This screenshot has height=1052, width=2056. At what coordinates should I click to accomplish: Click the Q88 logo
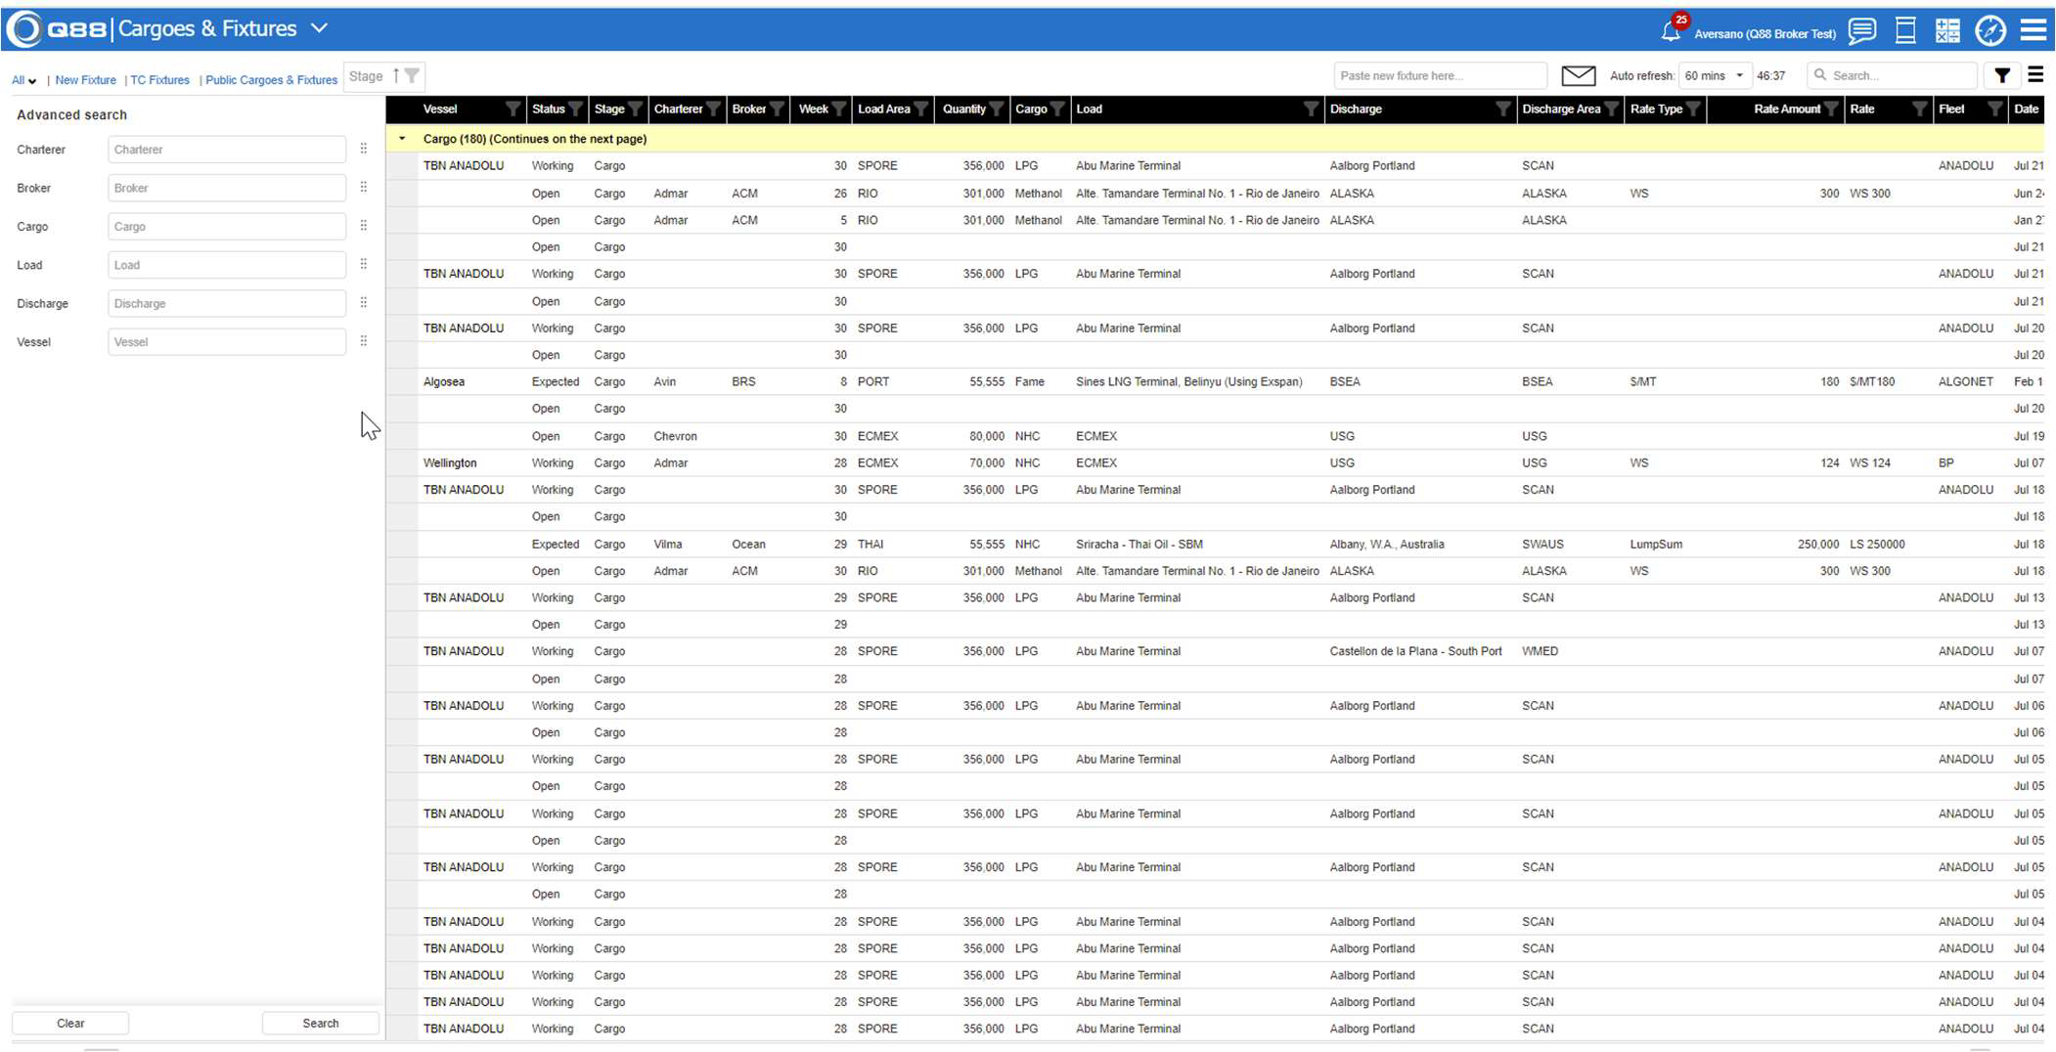59,29
